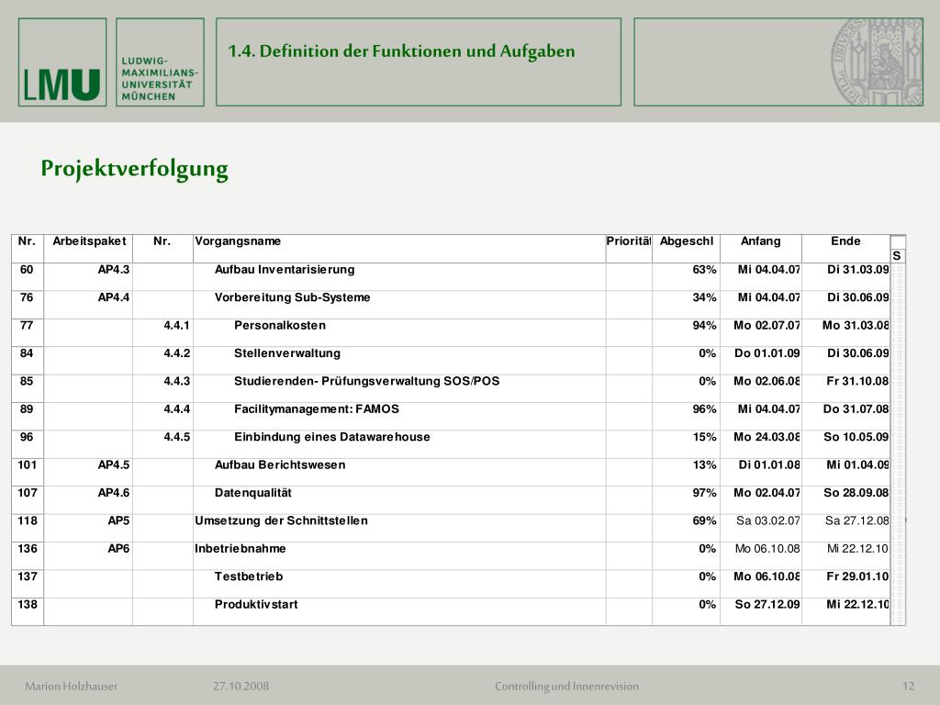
Task: Select the 'Datenqualität' task name
Action: point(253,493)
